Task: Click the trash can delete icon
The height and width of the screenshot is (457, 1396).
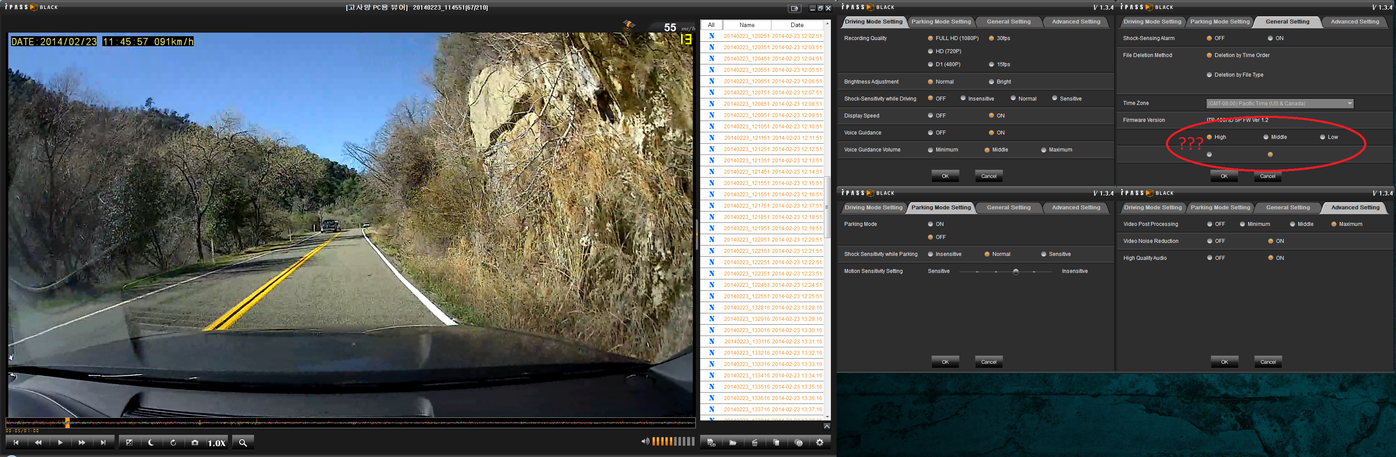Action: pos(754,442)
